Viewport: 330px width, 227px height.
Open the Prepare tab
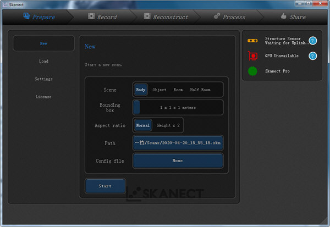(39, 17)
